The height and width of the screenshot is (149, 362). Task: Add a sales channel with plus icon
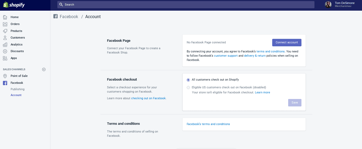coord(44,69)
